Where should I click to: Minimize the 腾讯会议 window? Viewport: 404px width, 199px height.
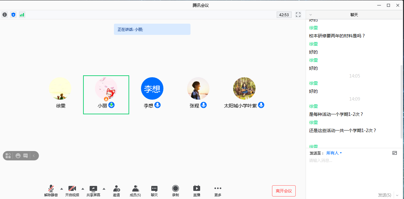[x=379, y=5]
